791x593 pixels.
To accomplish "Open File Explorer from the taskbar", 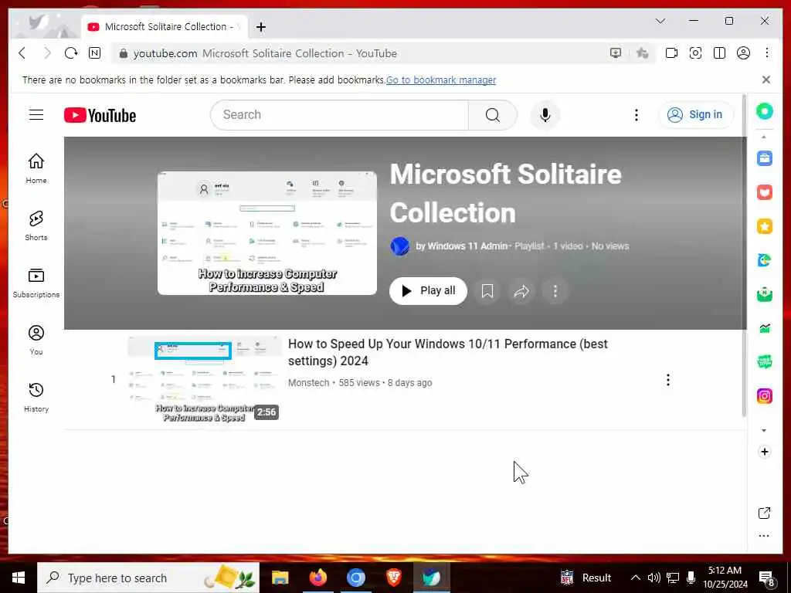I will pos(280,578).
